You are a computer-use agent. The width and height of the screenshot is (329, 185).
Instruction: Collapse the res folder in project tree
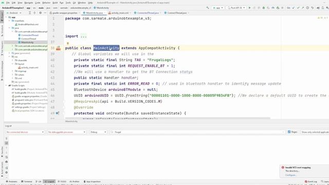pos(9,57)
